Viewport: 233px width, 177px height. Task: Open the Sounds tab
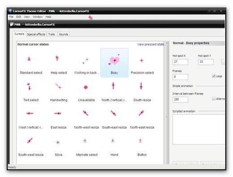pos(64,34)
